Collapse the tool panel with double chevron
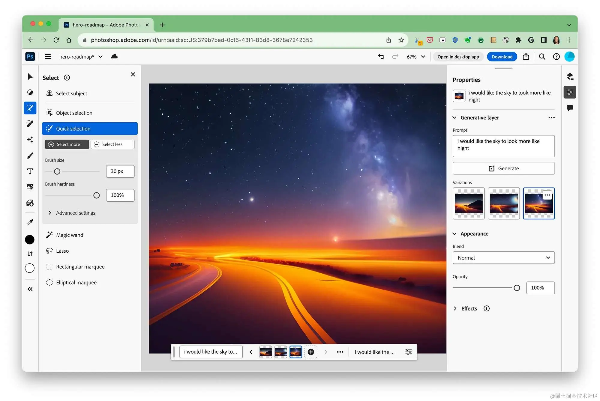Screen dimensions: 600x401 [x=30, y=289]
